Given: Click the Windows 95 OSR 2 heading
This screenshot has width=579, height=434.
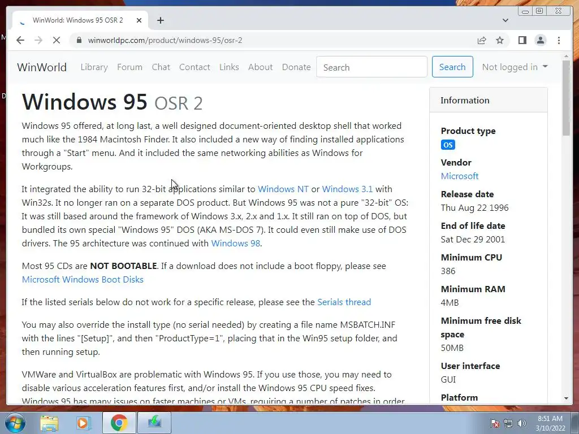Looking at the screenshot, I should [x=113, y=102].
